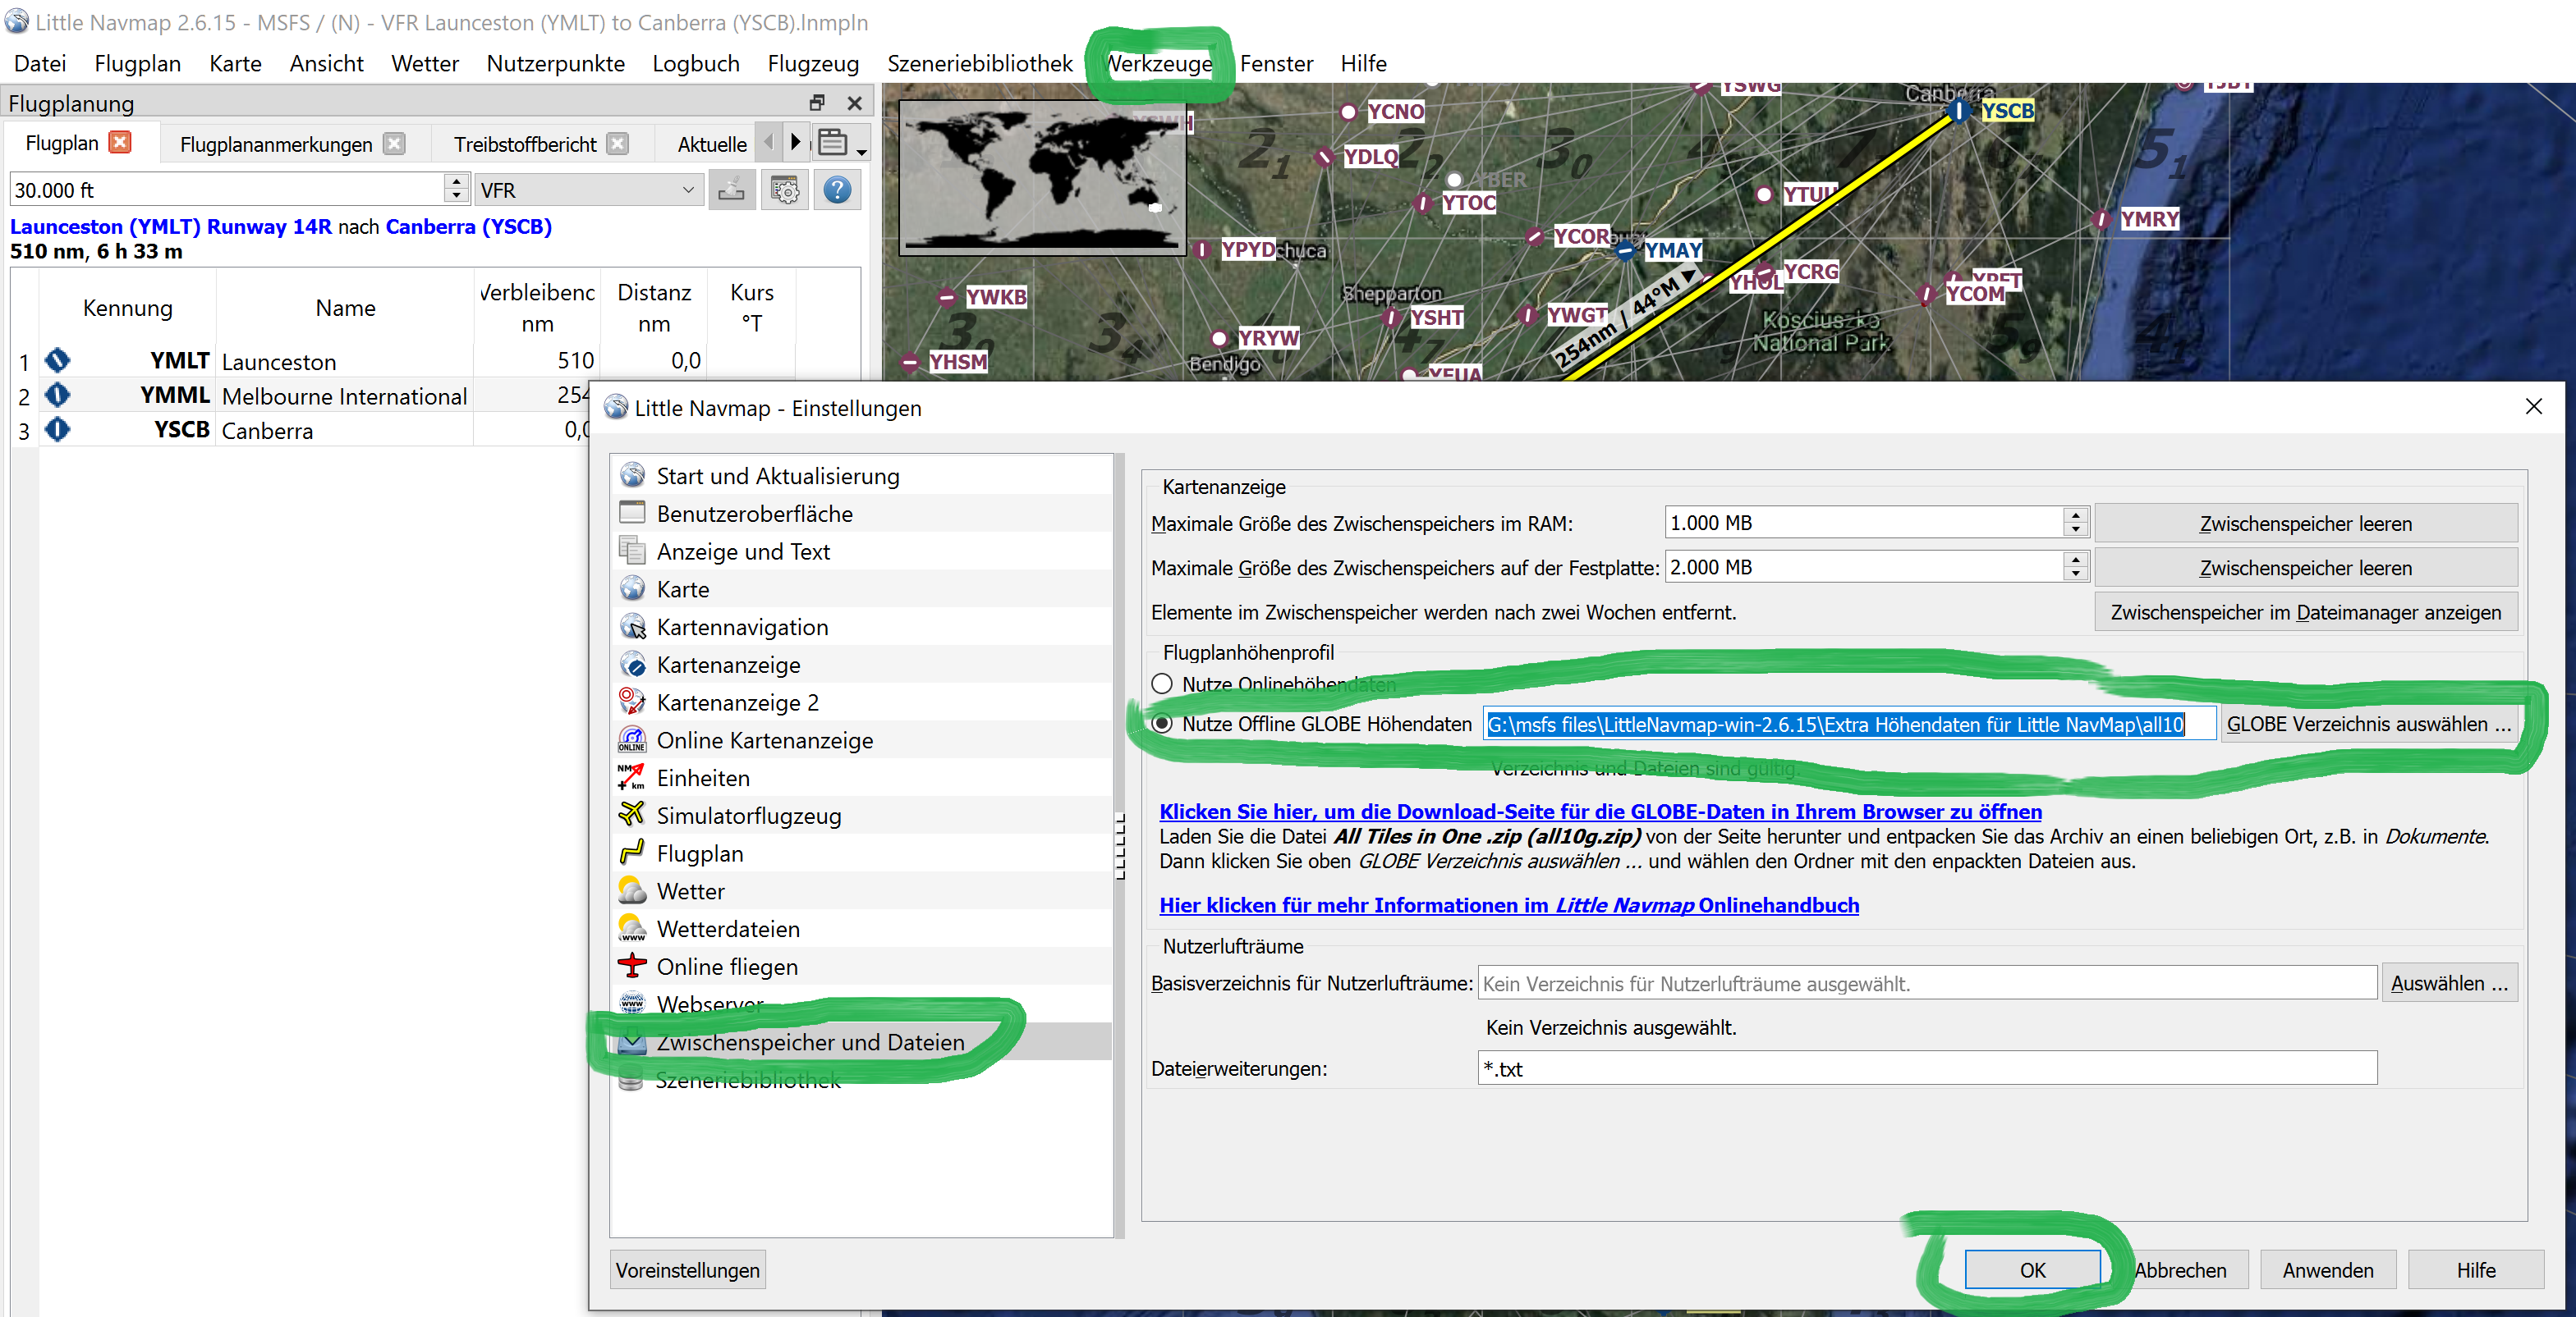Click Zwischenspeicher im Dateimanager anzeigen

tap(2305, 611)
